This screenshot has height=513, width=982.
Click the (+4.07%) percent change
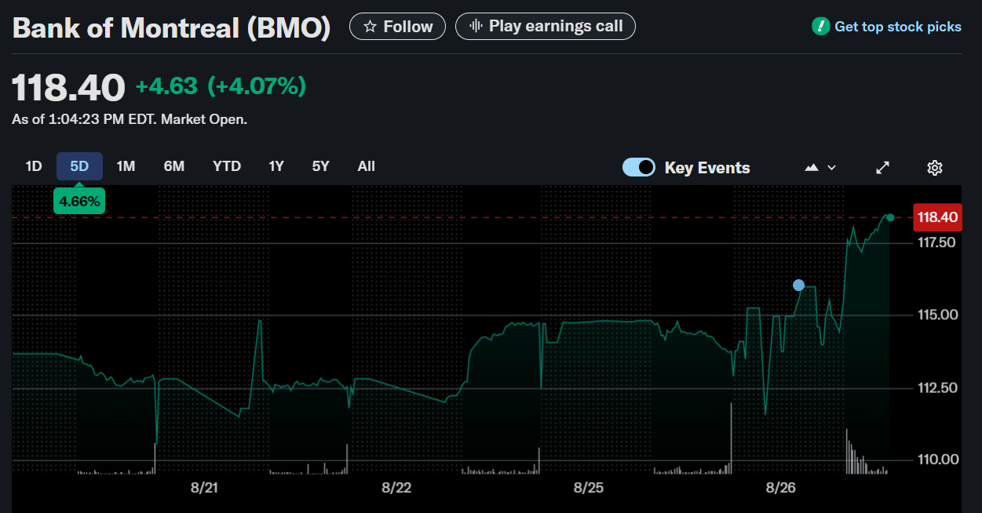point(257,85)
